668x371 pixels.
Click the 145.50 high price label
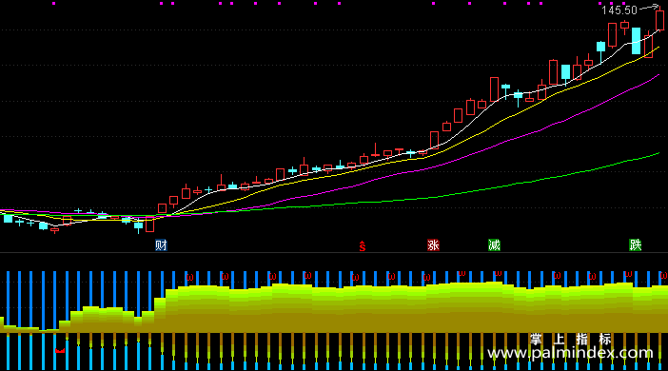click(x=619, y=10)
